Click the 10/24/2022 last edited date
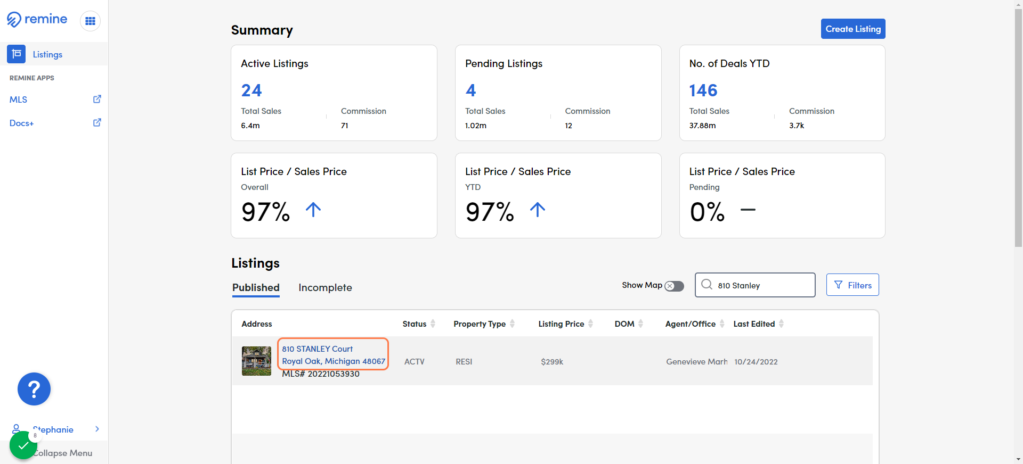The image size is (1023, 464). (756, 362)
